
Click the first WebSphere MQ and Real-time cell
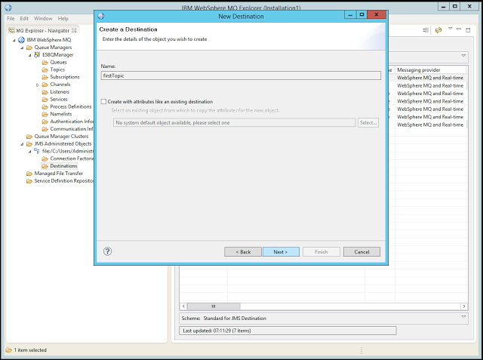430,78
